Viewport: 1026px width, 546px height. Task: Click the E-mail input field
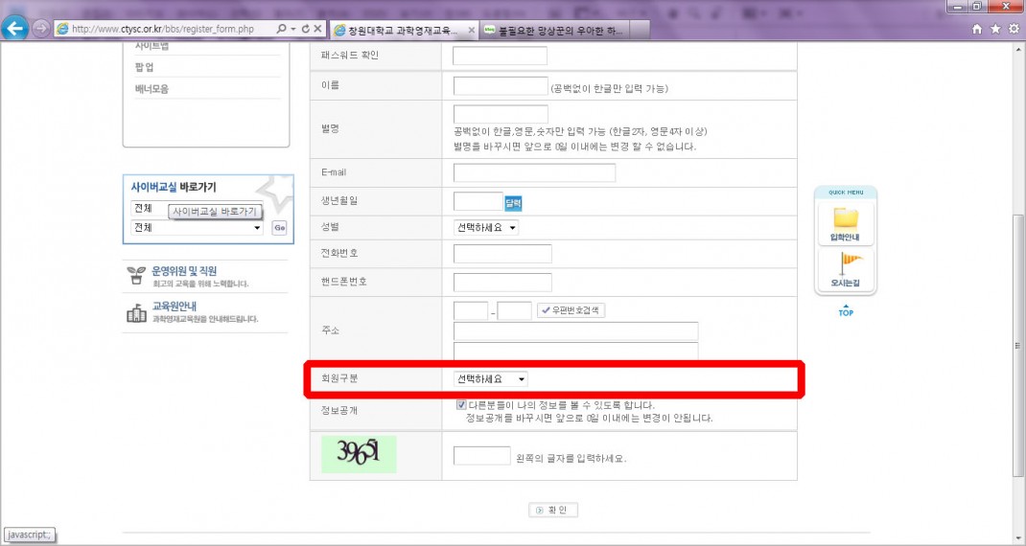(534, 173)
